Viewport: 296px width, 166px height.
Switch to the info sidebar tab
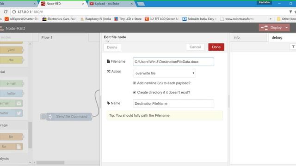coord(249,37)
